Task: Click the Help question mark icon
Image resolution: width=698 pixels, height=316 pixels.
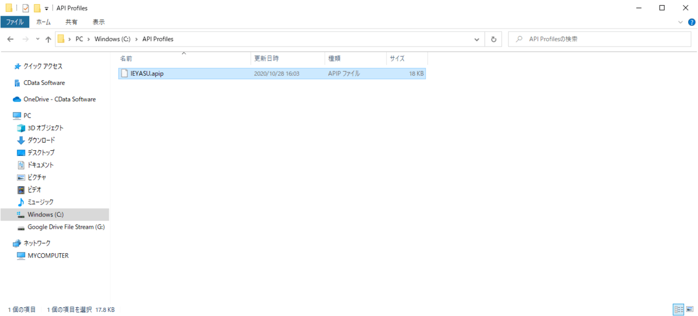Action: tap(692, 22)
